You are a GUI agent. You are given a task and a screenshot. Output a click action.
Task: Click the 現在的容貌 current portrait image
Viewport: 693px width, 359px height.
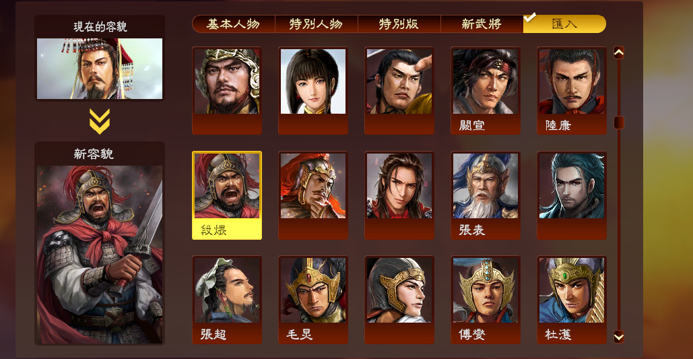100,69
